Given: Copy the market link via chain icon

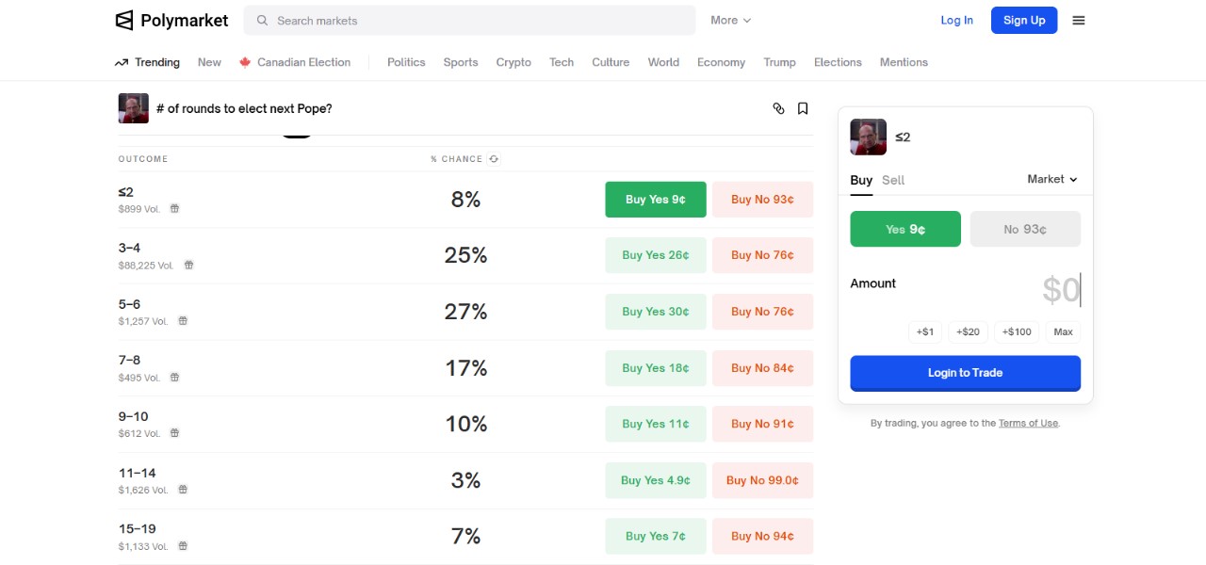Looking at the screenshot, I should click(x=778, y=108).
